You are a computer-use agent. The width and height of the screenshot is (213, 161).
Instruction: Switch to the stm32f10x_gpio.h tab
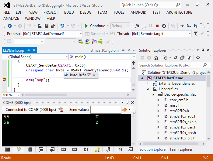tap(105, 50)
